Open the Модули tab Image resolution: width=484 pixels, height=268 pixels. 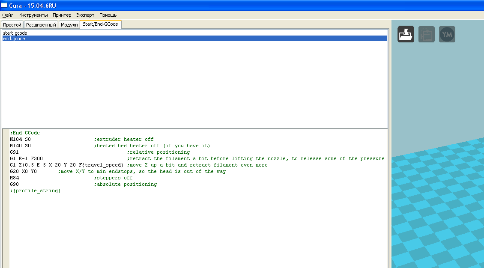click(69, 25)
